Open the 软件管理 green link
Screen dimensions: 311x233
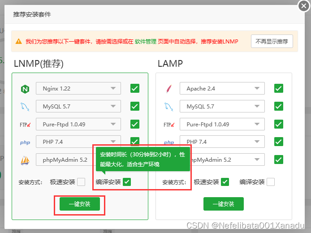tap(146, 41)
